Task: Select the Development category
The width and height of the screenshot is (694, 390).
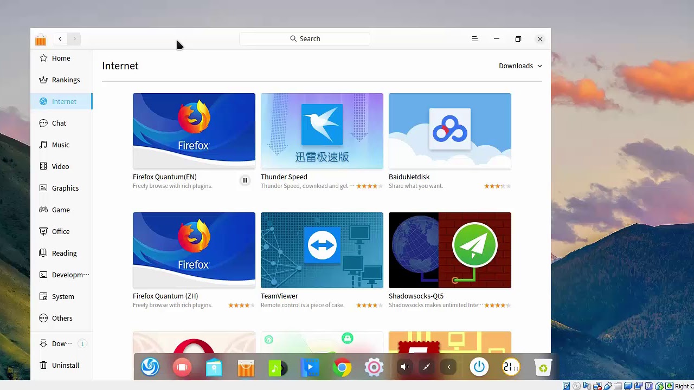Action: coord(61,275)
